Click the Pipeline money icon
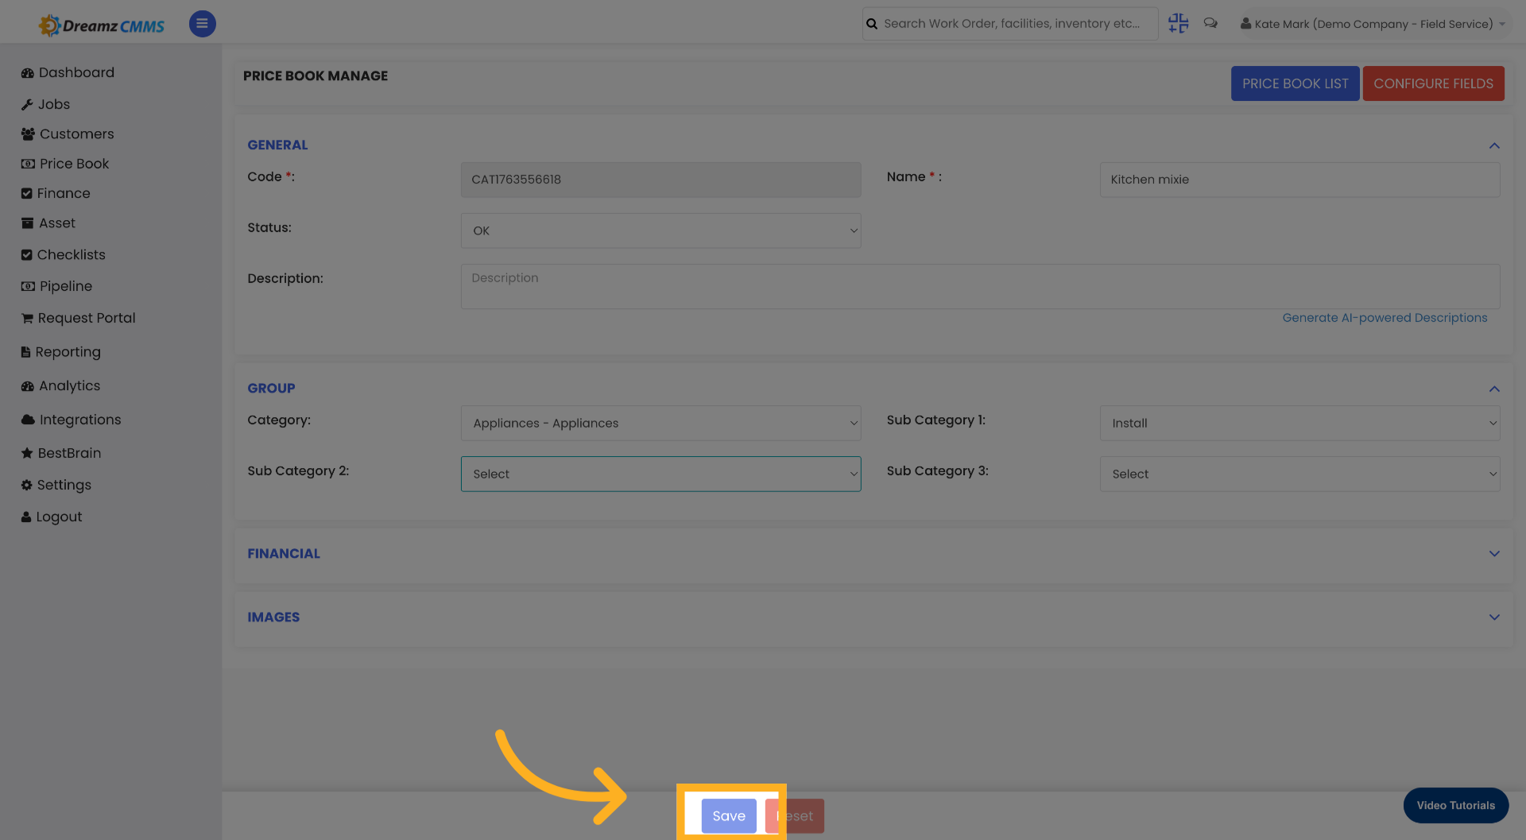Image resolution: width=1526 pixels, height=840 pixels. tap(28, 286)
